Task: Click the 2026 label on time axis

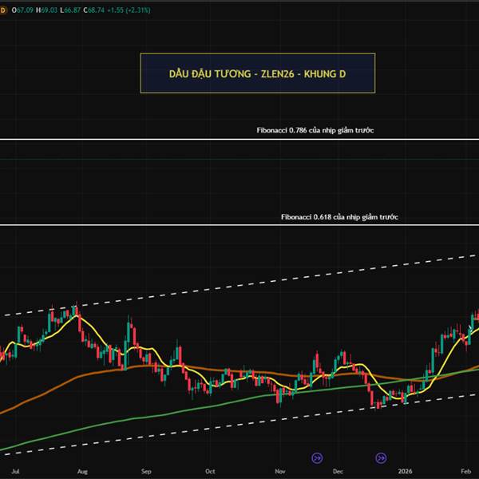Action: point(405,471)
